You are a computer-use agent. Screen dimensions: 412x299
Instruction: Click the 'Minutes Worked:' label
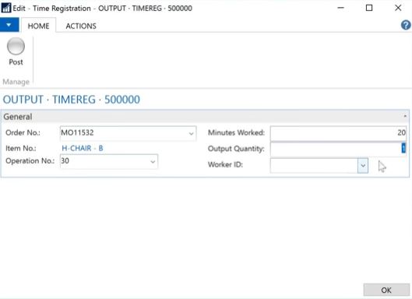[236, 132]
